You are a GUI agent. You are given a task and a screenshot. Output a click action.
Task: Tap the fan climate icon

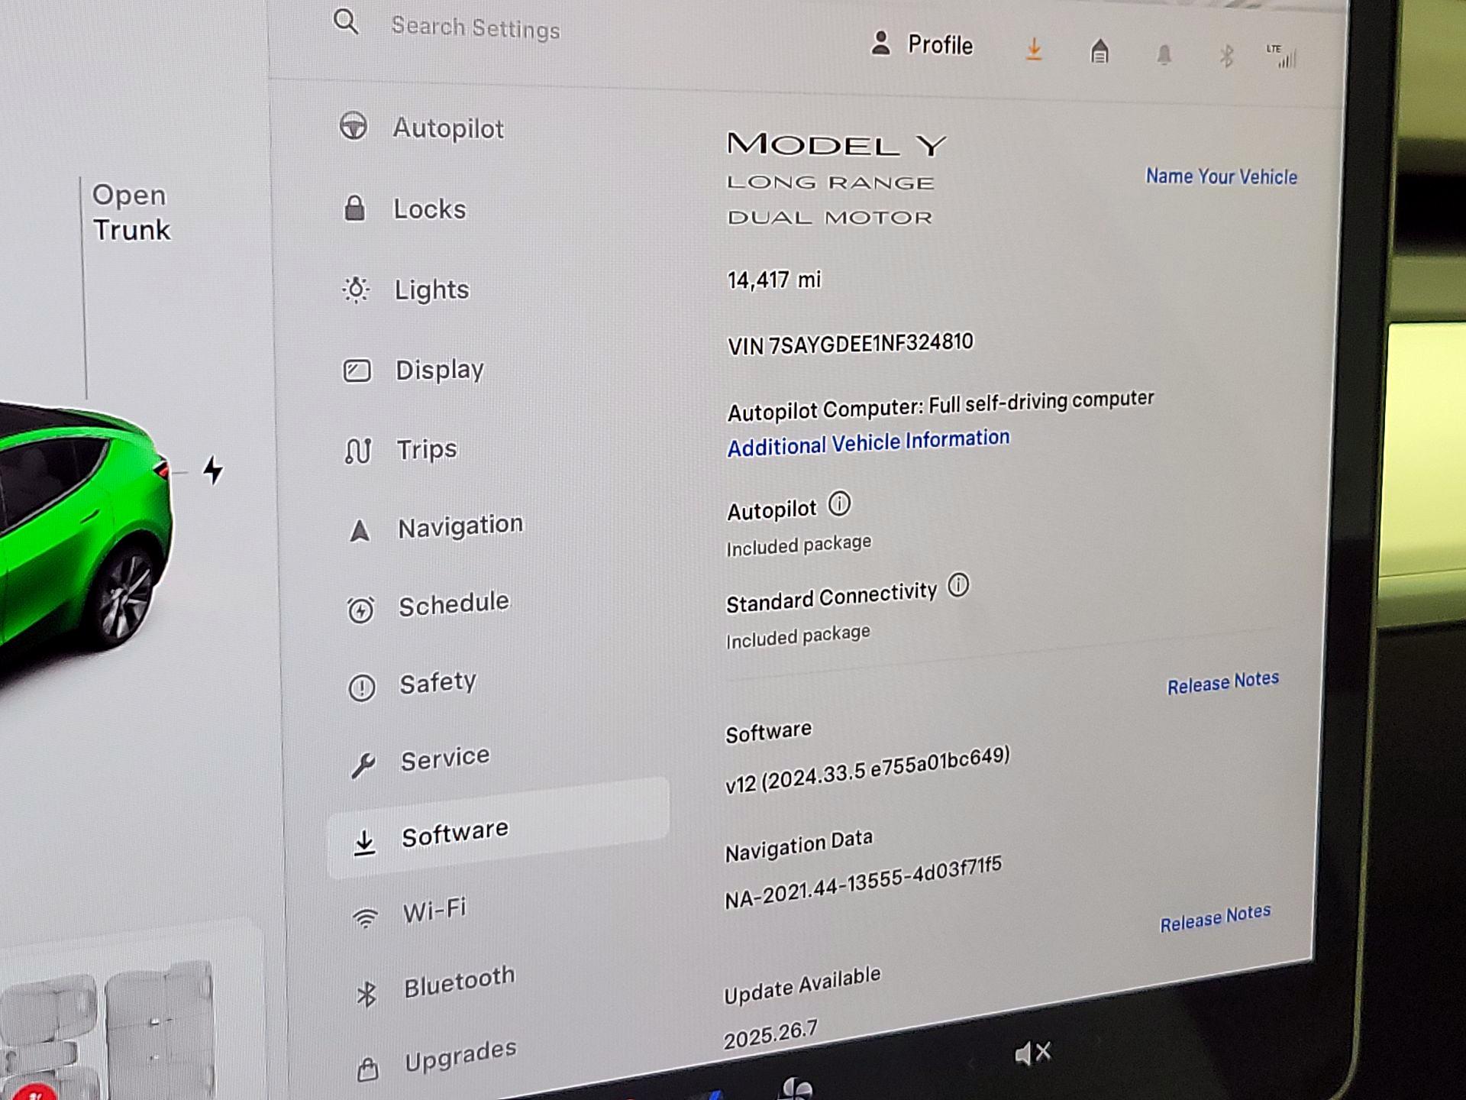[x=797, y=1088]
